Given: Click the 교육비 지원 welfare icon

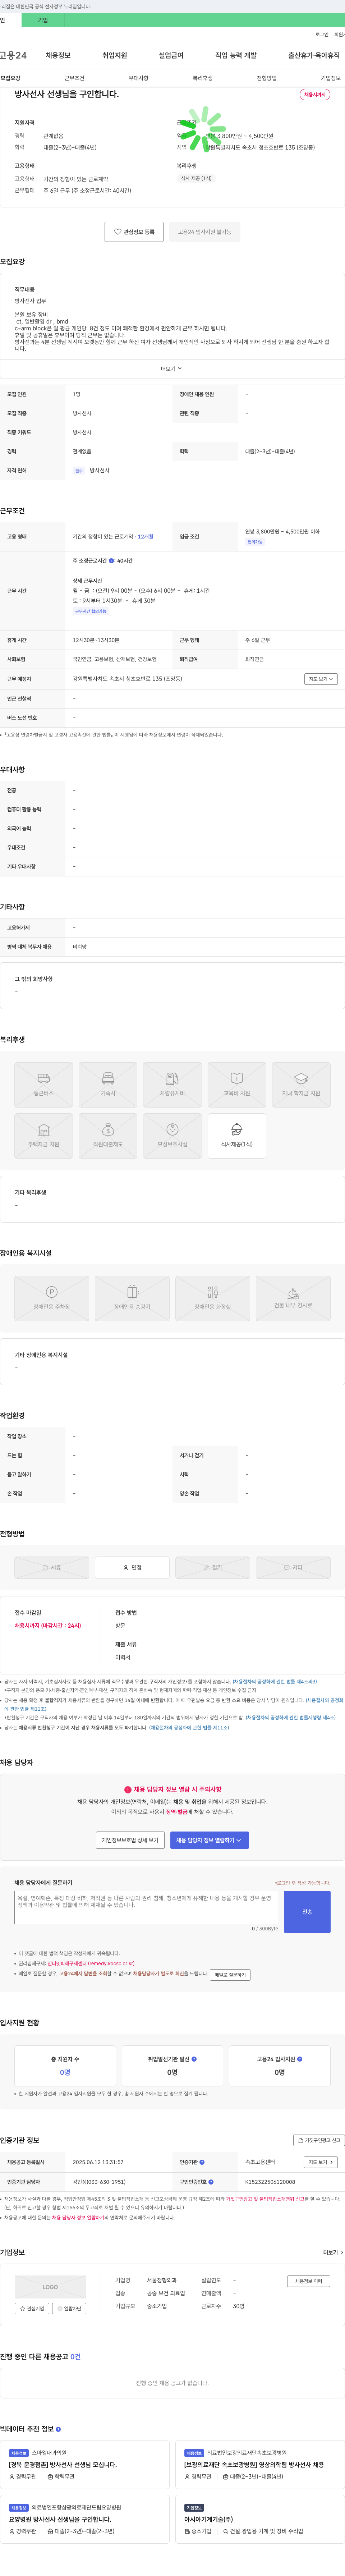Looking at the screenshot, I should (x=237, y=1084).
